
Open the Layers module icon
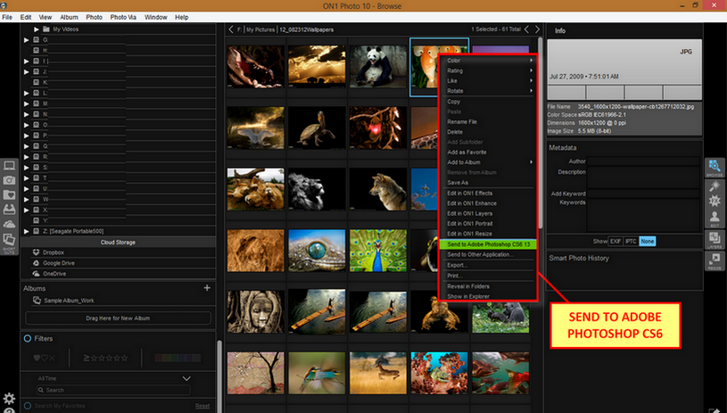(715, 240)
